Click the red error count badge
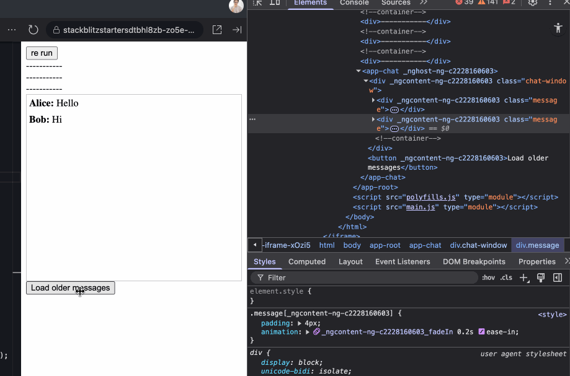The image size is (570, 376). point(465,2)
